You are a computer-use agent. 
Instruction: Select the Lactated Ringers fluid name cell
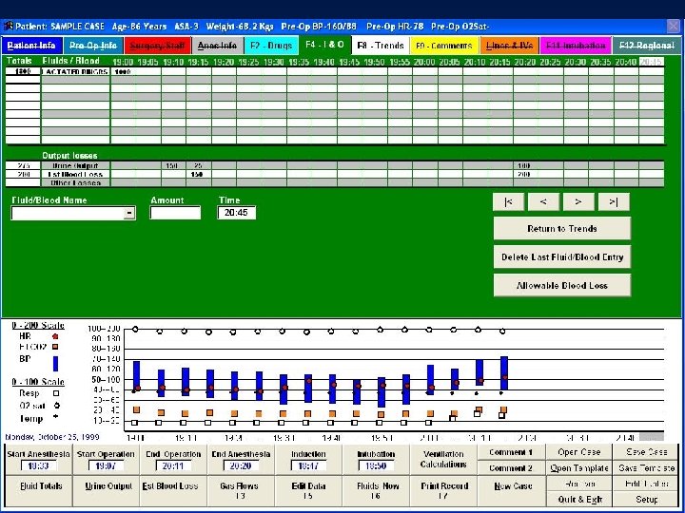75,71
